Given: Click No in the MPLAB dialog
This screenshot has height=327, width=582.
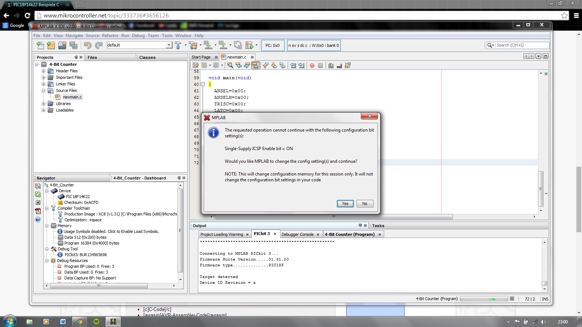Looking at the screenshot, I should coord(364,203).
